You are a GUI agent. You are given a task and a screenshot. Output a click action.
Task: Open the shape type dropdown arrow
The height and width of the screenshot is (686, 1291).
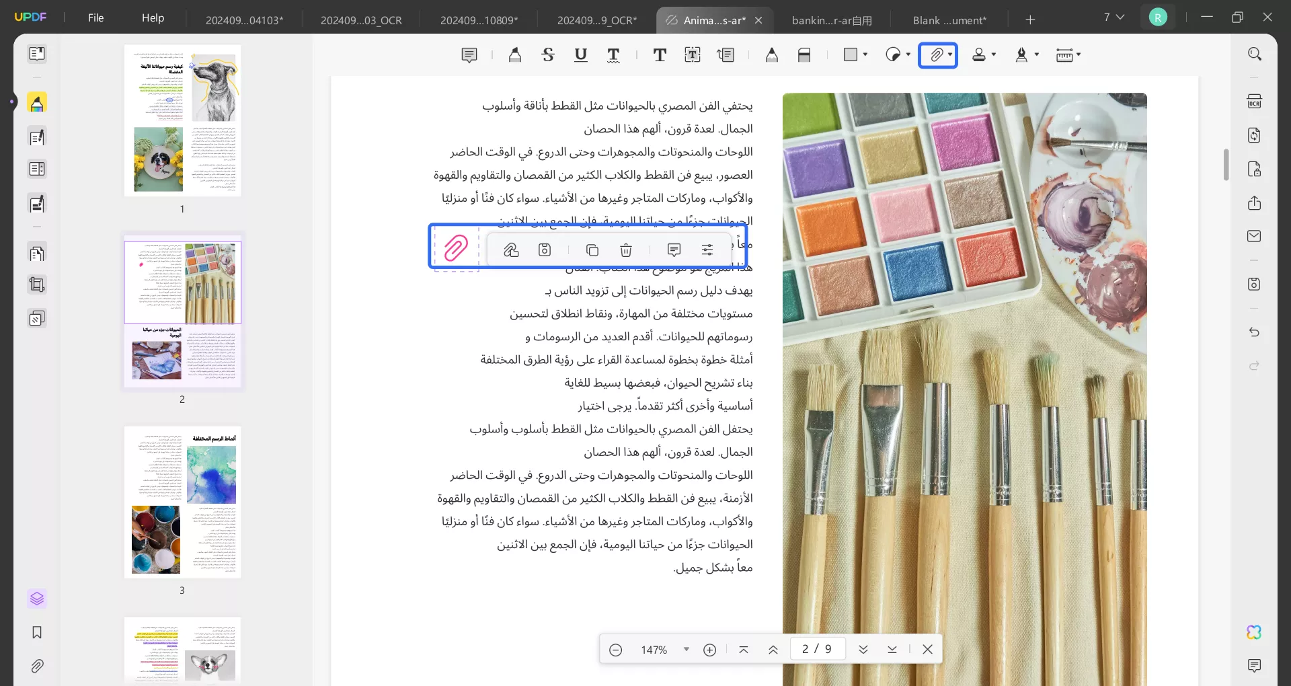click(x=865, y=54)
